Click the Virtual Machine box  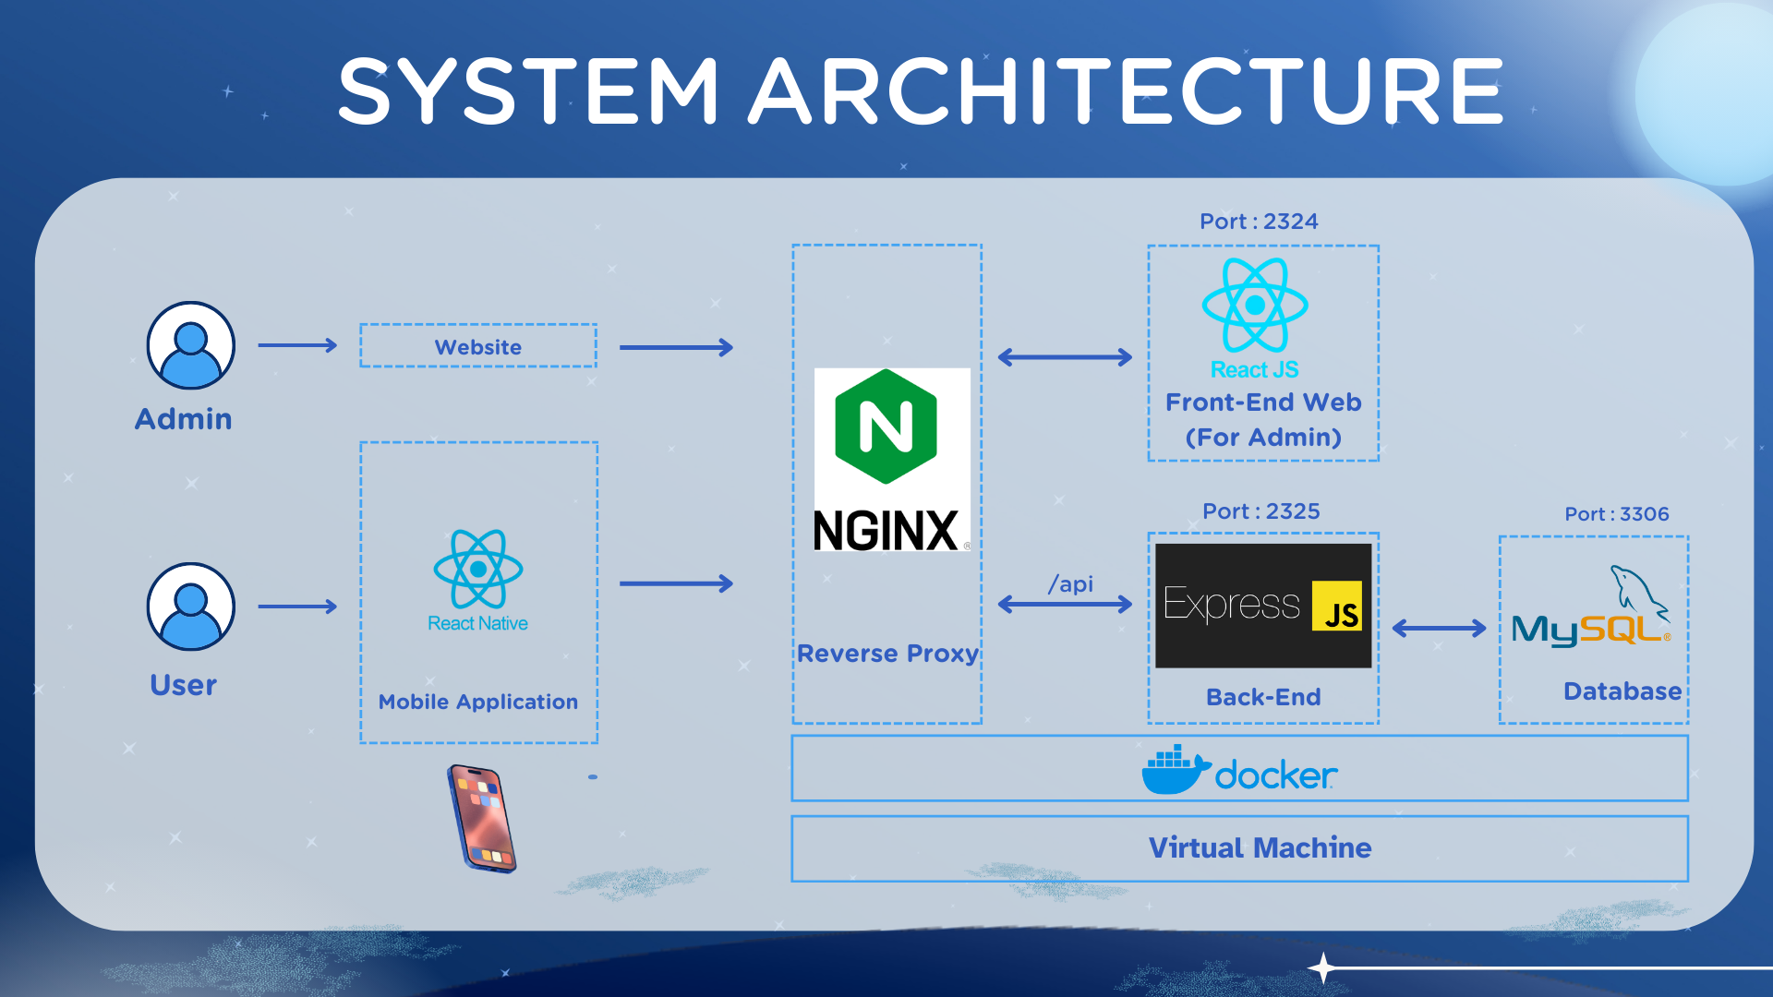click(1240, 848)
